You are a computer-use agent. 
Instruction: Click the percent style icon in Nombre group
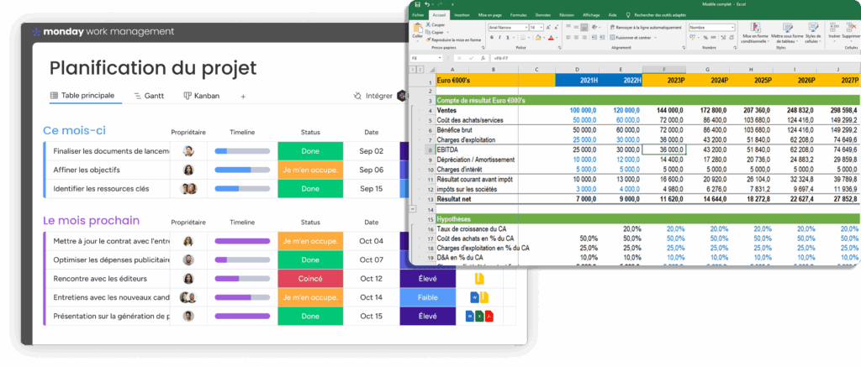705,37
